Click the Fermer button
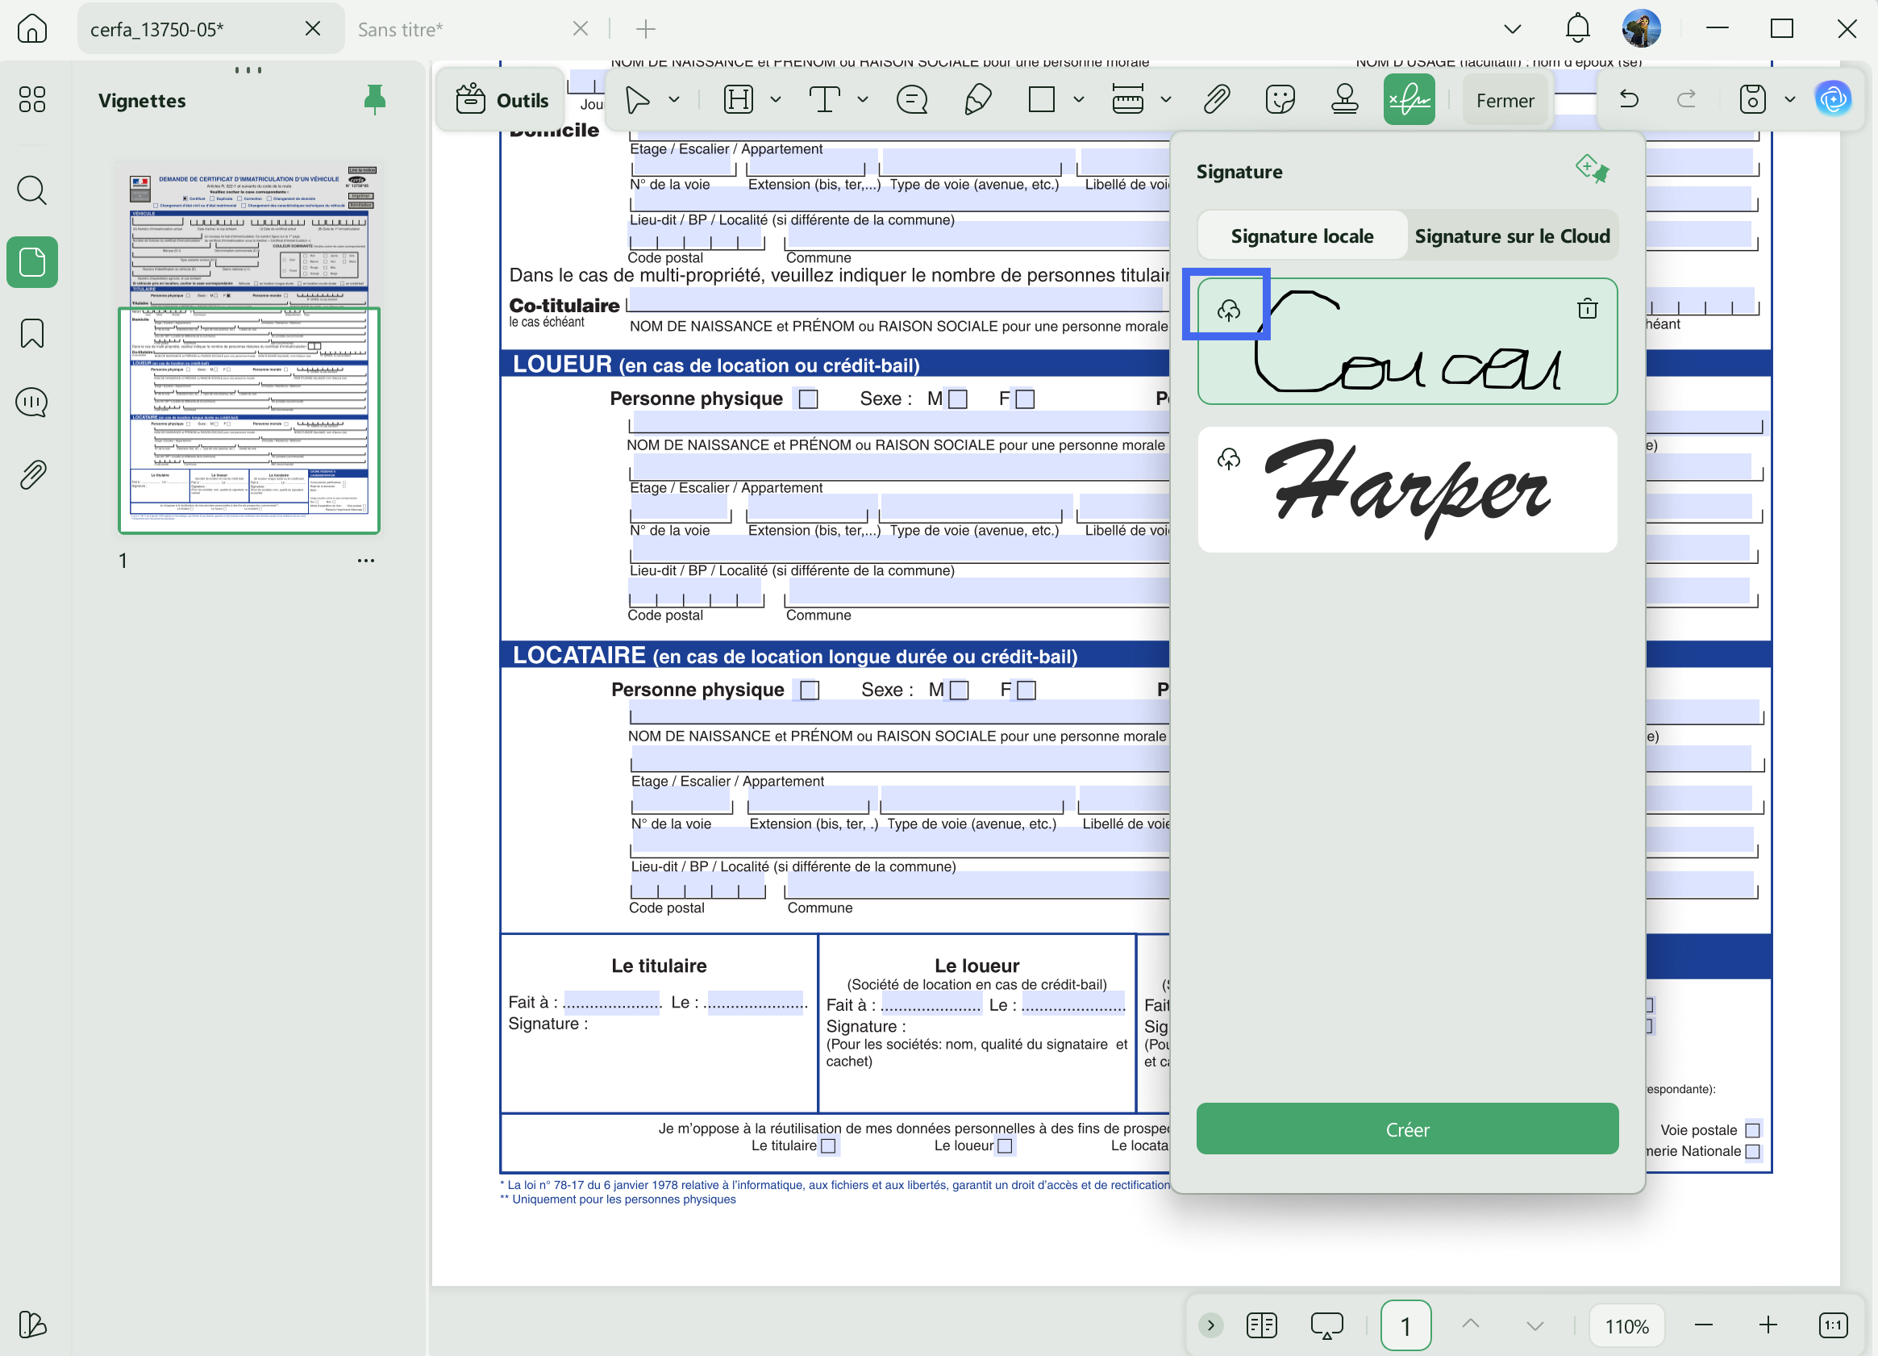Viewport: 1878px width, 1356px height. click(1505, 100)
